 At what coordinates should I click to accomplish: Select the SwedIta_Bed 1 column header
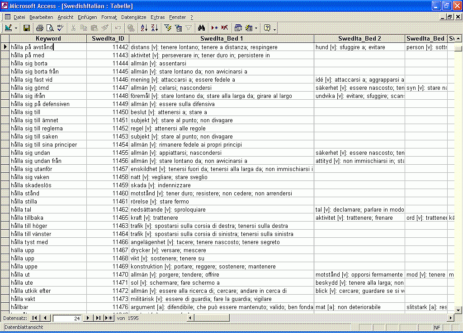(222, 38)
